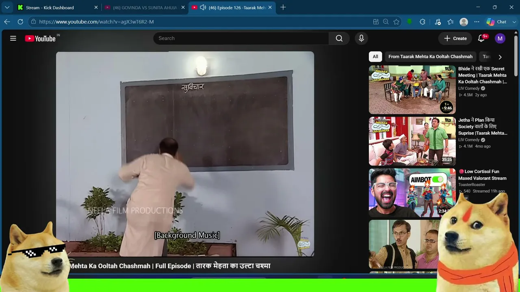Screen dimensions: 520x292
Task: Open the zoom magnifier icon in address bar
Action: [x=386, y=22]
